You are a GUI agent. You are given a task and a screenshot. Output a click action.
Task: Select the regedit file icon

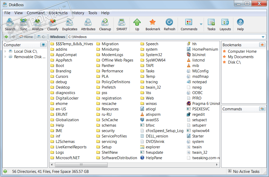pyautogui.click(x=188, y=114)
